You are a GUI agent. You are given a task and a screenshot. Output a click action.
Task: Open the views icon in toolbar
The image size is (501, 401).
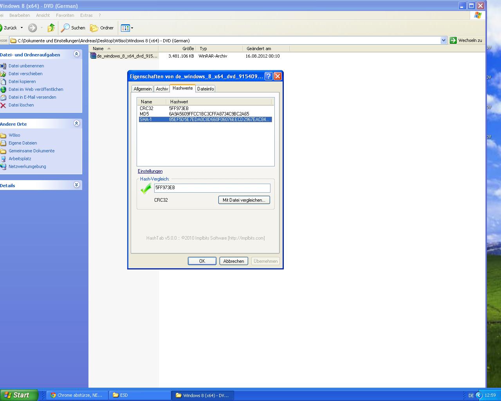125,28
